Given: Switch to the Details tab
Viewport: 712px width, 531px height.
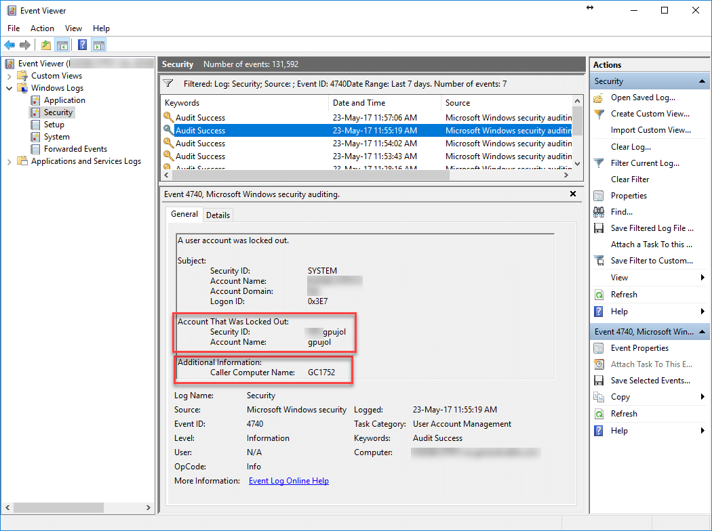Looking at the screenshot, I should [218, 215].
